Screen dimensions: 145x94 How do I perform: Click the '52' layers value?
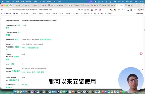23,64
